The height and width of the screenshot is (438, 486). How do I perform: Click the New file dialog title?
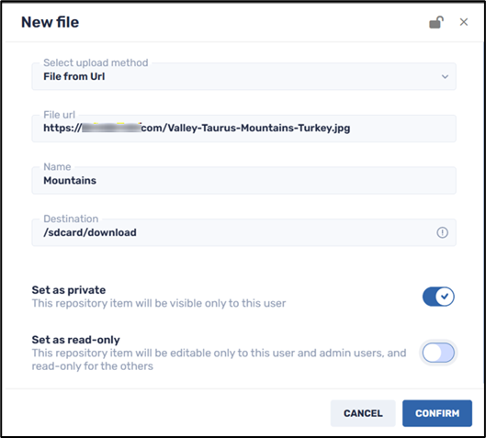coord(50,22)
